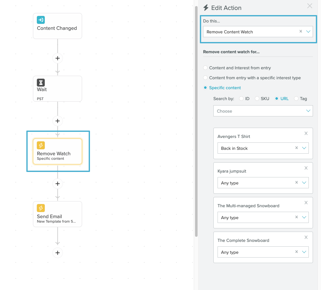Click the Send Email lightning icon
This screenshot has width=321, height=290.
pyautogui.click(x=41, y=208)
